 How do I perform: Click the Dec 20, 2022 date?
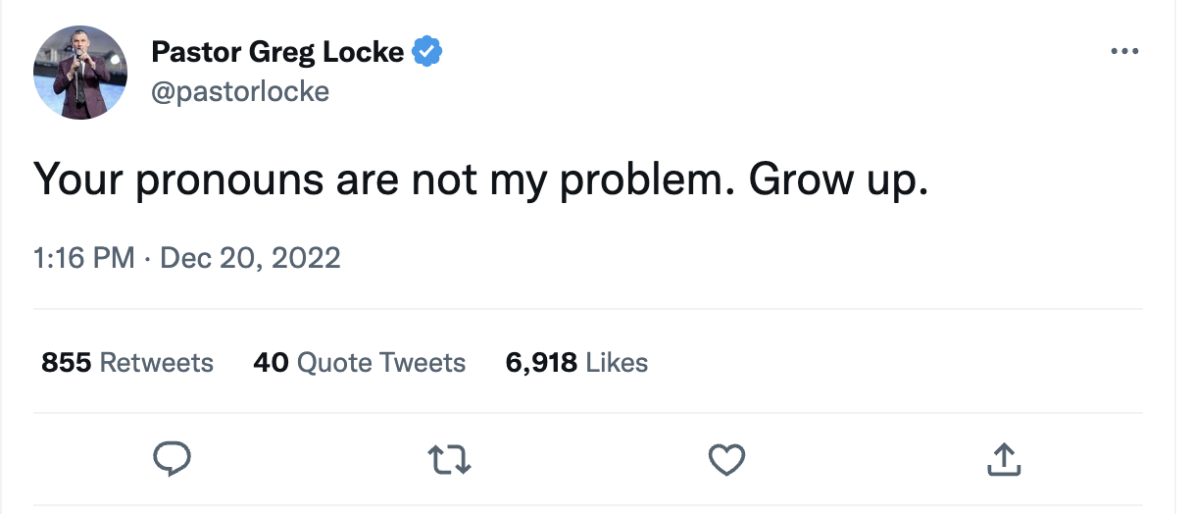click(250, 258)
